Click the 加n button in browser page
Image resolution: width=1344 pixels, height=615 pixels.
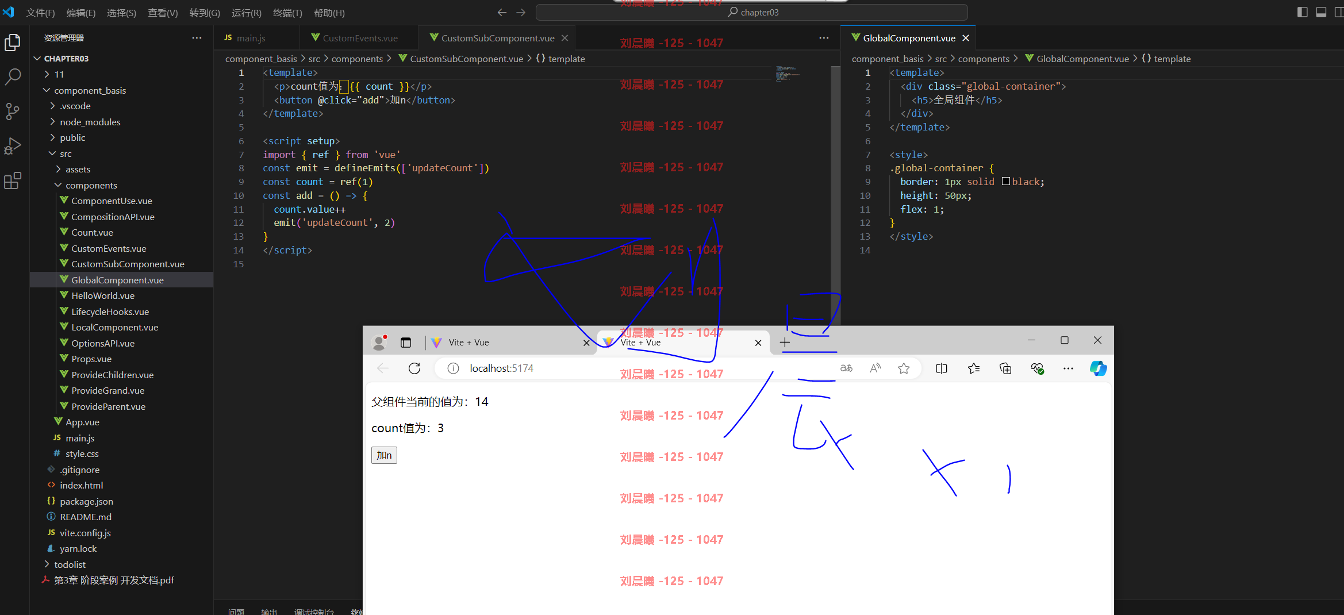[x=384, y=455]
